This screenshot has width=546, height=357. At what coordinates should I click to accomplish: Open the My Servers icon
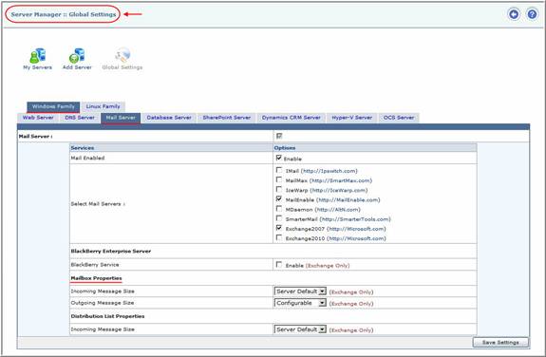coord(38,59)
